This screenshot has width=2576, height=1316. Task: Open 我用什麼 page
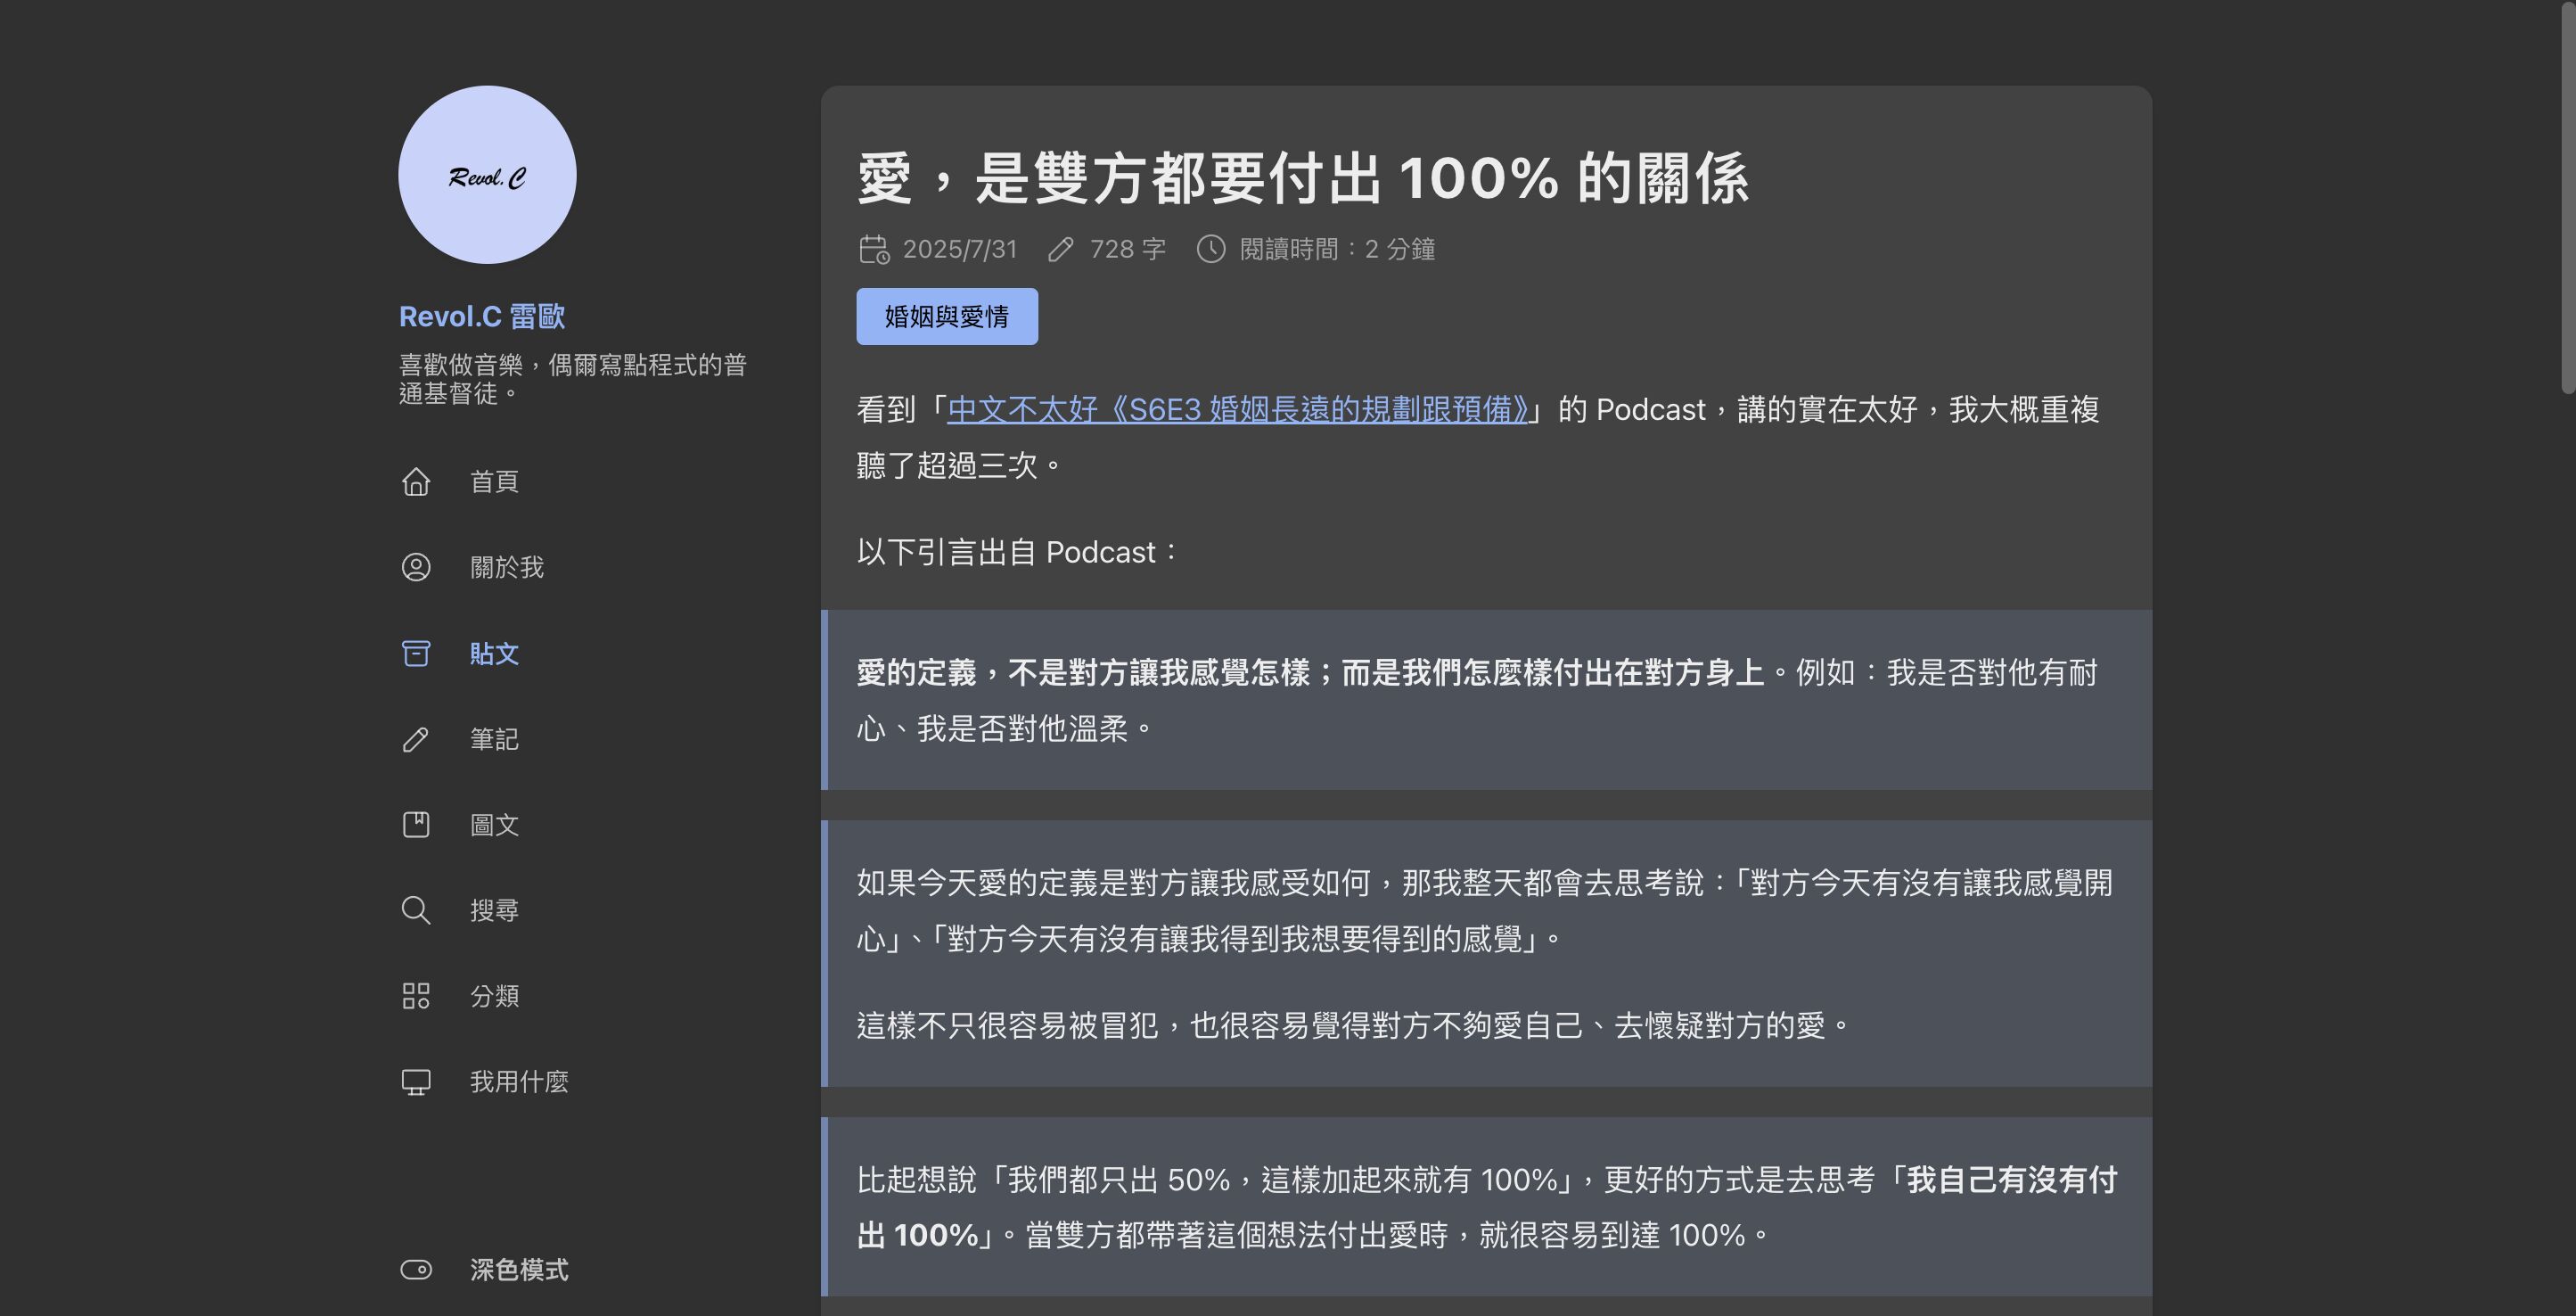[x=519, y=1082]
